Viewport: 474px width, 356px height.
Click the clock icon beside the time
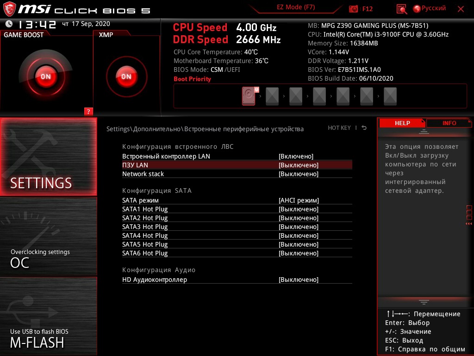(x=9, y=24)
